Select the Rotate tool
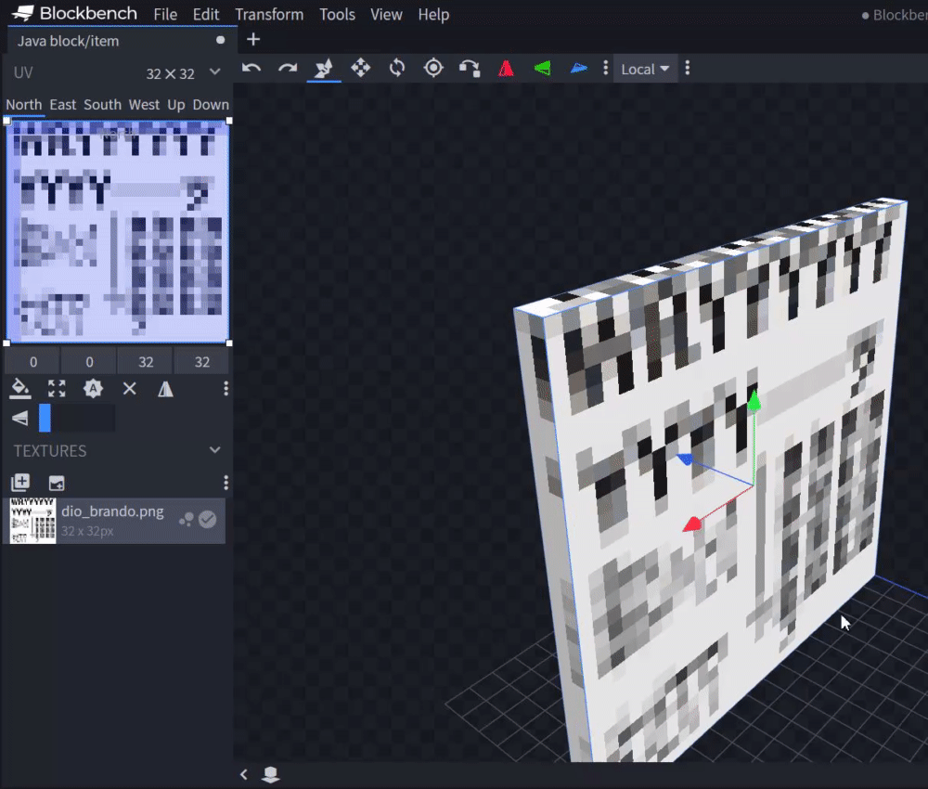 tap(397, 68)
